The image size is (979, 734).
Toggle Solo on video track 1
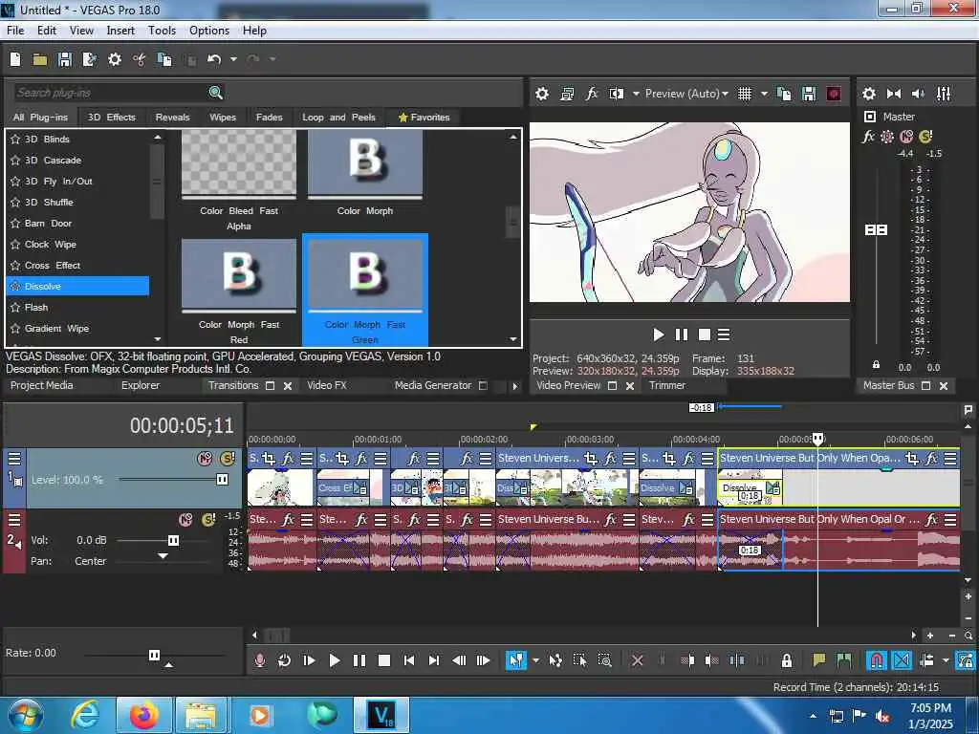228,459
